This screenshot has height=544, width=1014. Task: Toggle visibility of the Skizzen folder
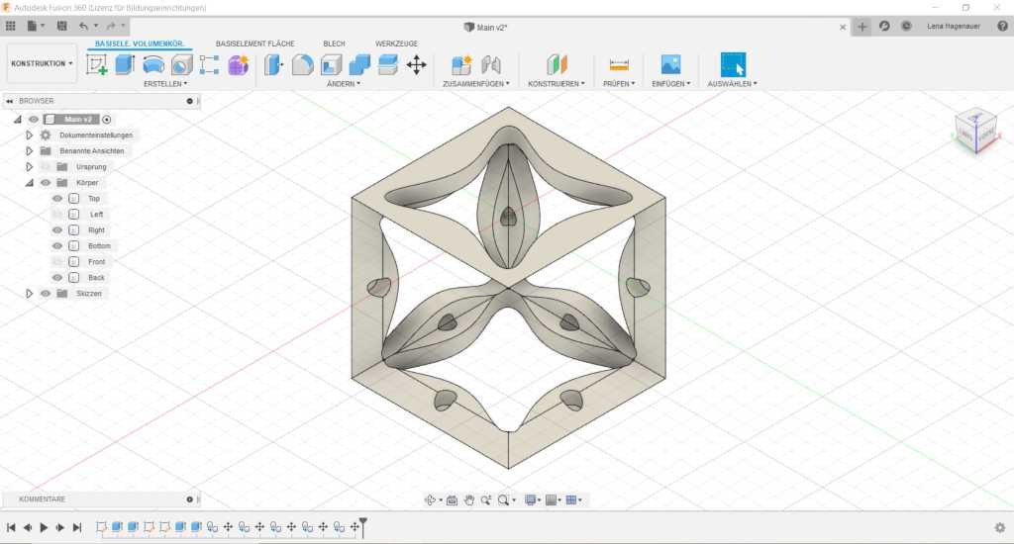(46, 294)
